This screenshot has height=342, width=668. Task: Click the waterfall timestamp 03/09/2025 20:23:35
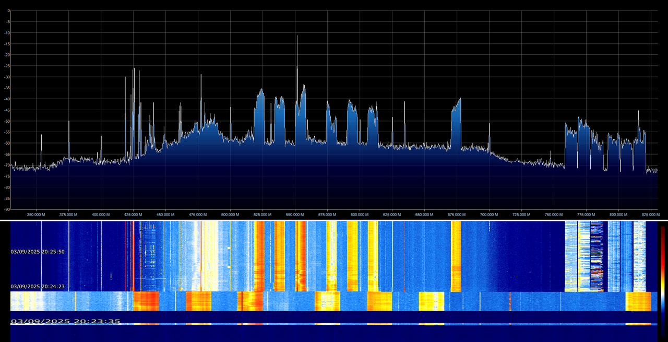point(65,321)
